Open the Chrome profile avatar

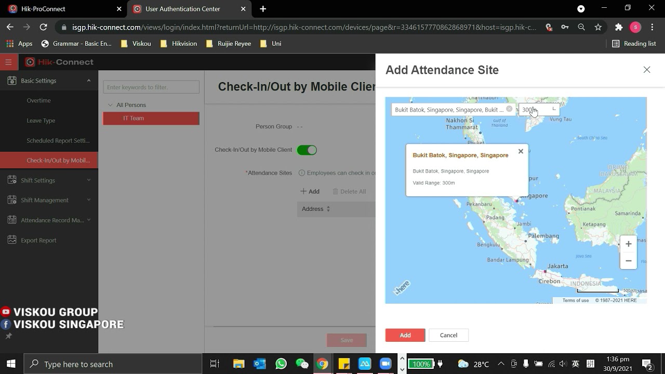(x=635, y=27)
